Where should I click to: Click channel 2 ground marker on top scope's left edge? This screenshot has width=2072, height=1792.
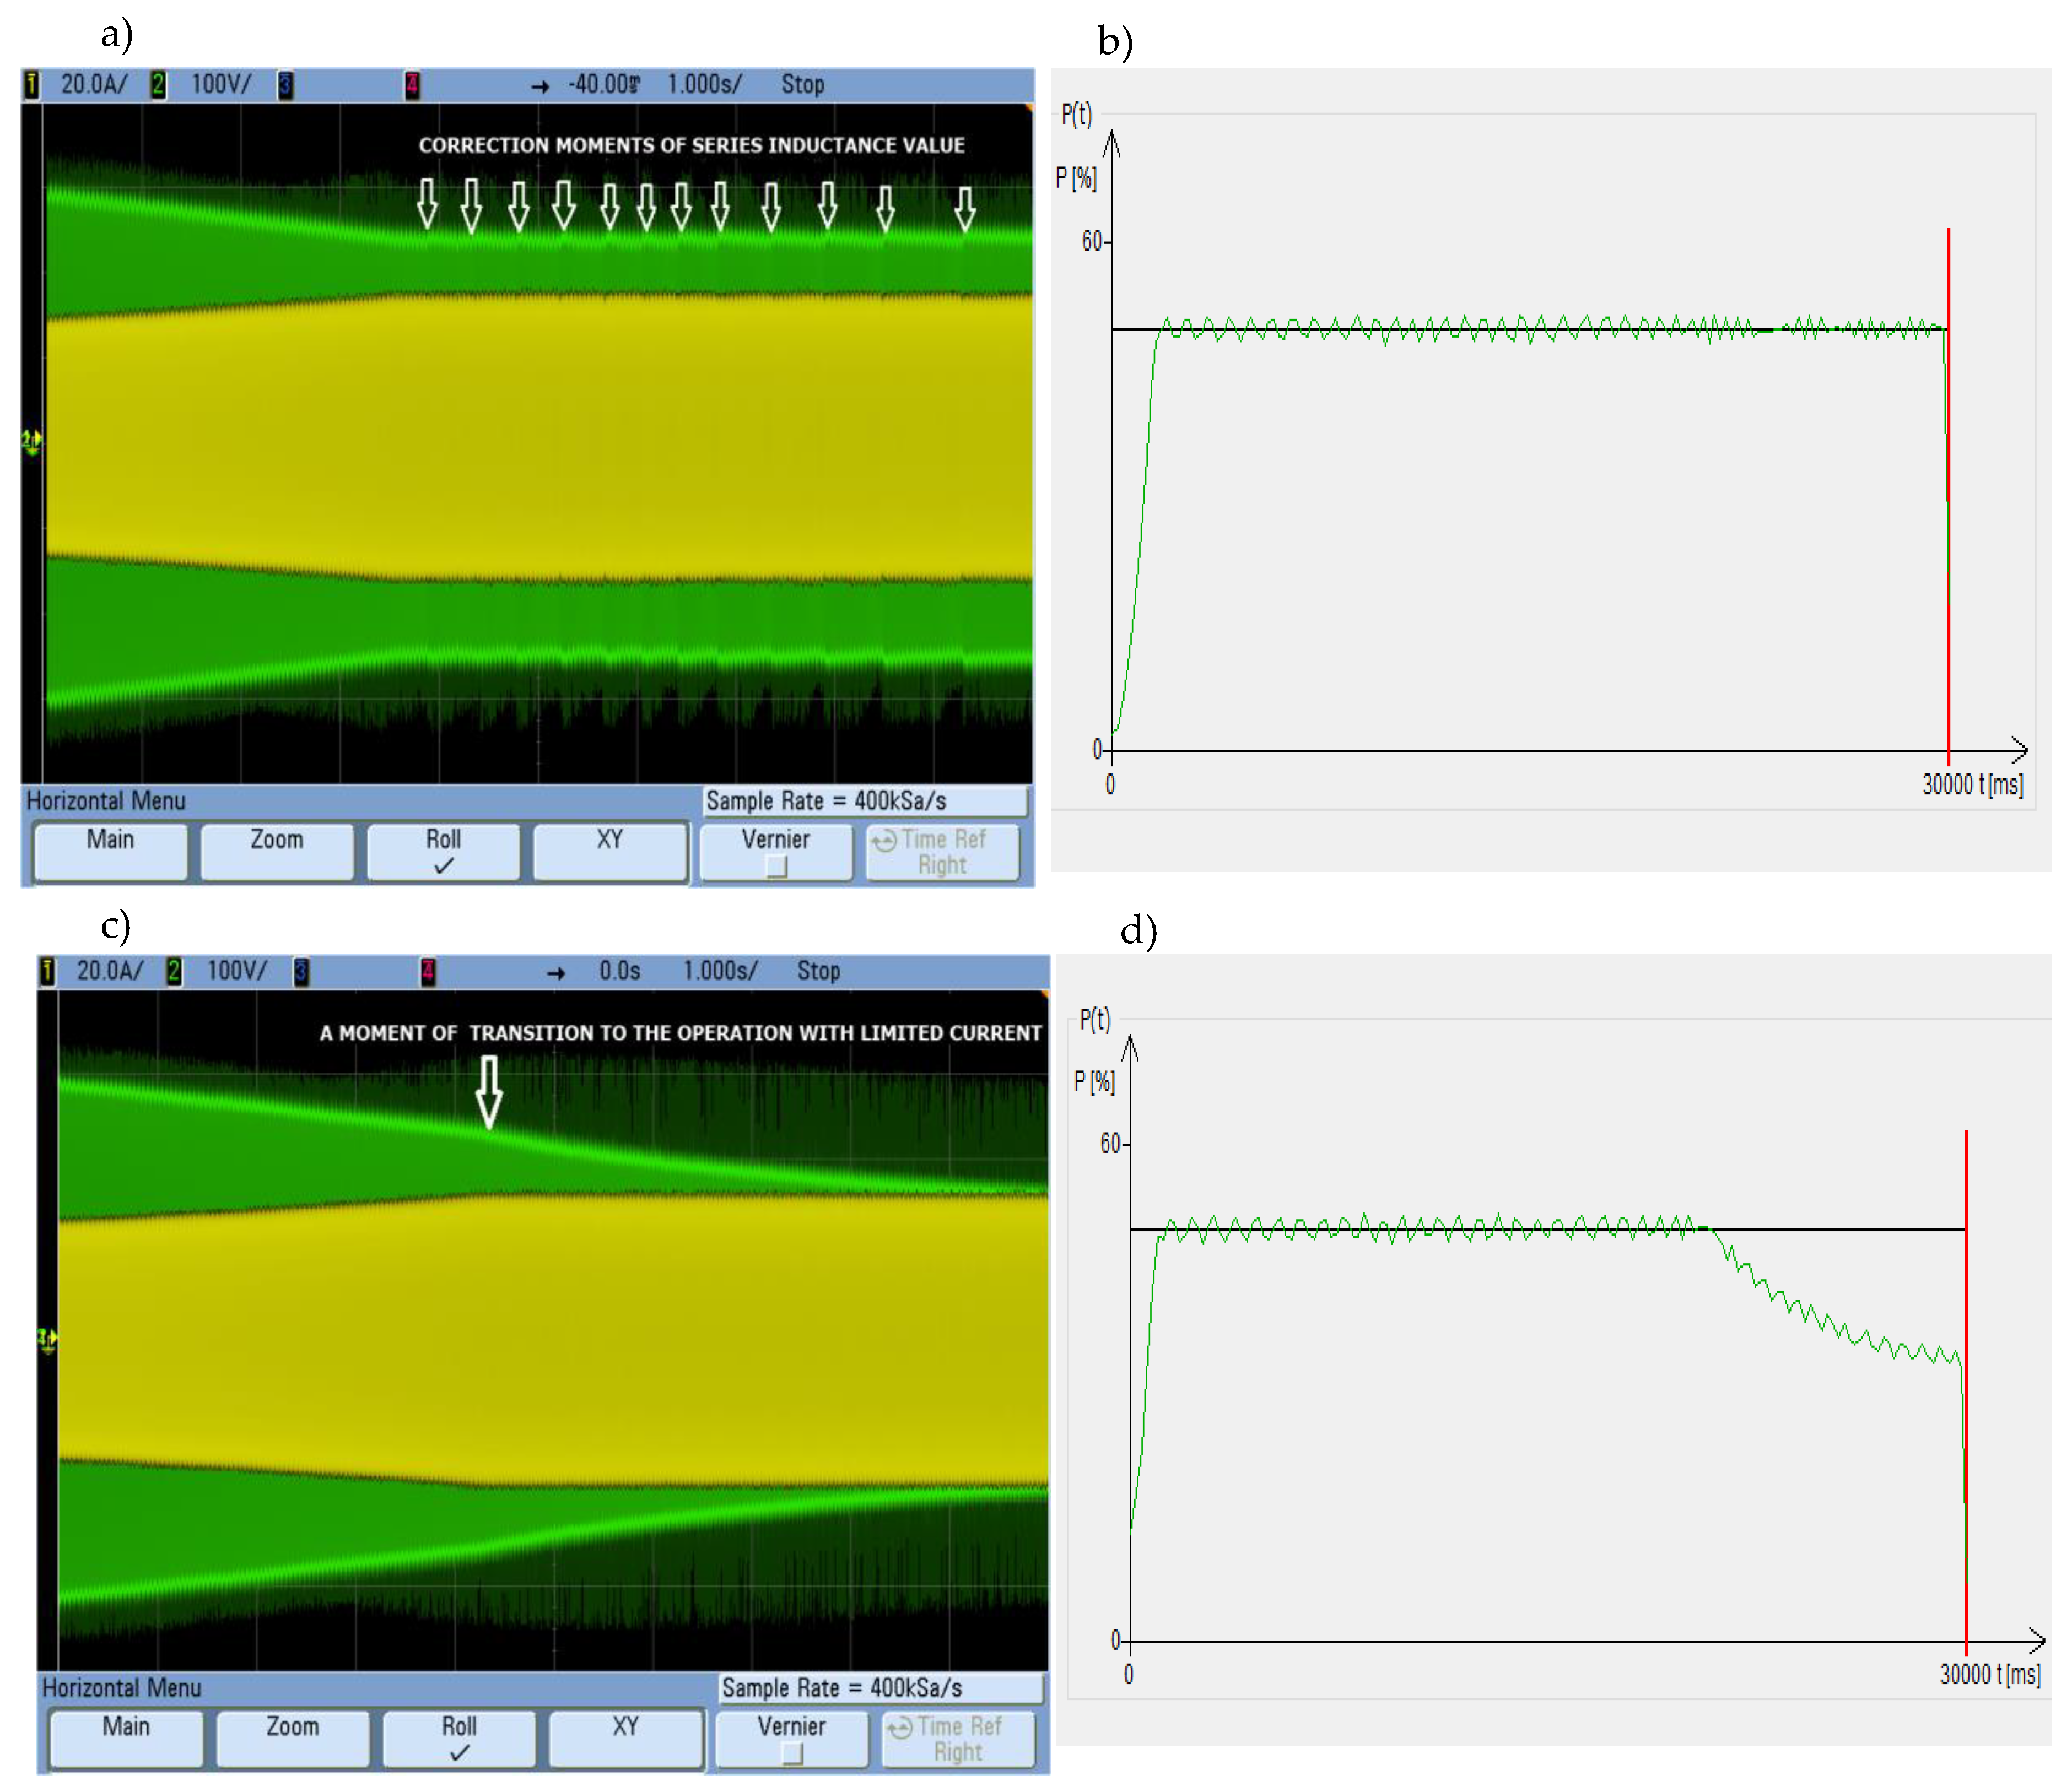pyautogui.click(x=31, y=440)
